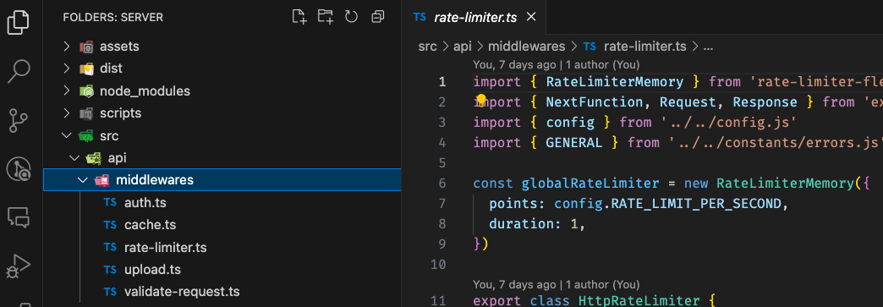Click the node_modules folder icon
This screenshot has width=883, height=307.
tap(86, 91)
